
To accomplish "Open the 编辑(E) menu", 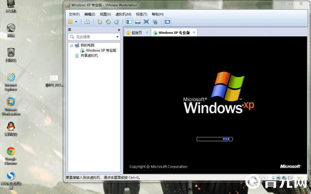I will point(90,14).
